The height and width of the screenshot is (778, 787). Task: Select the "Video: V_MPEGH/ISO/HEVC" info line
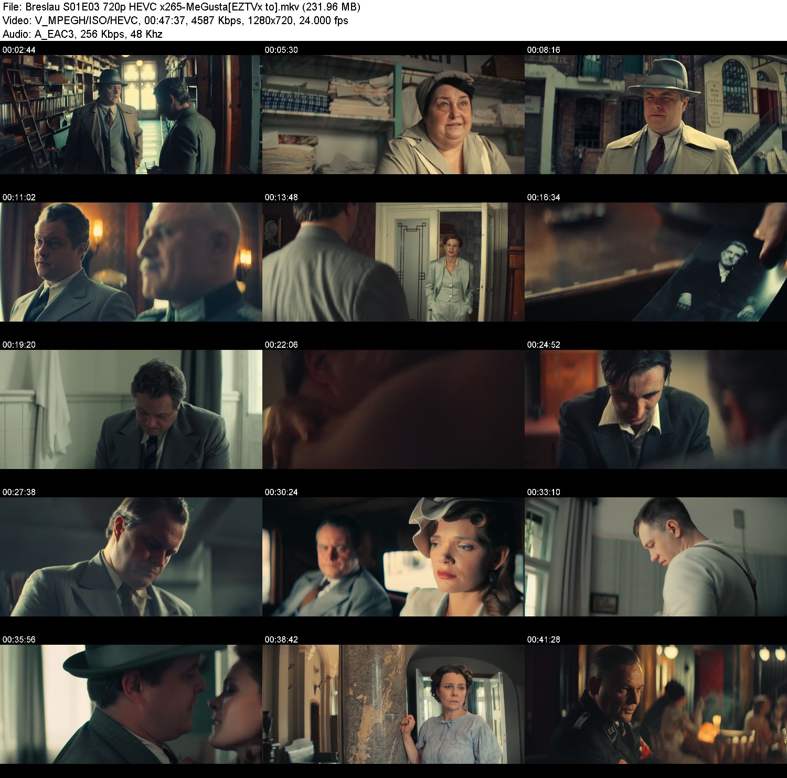point(175,20)
